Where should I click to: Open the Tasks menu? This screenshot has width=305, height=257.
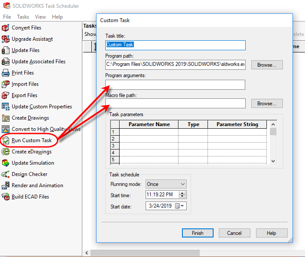tap(23, 17)
